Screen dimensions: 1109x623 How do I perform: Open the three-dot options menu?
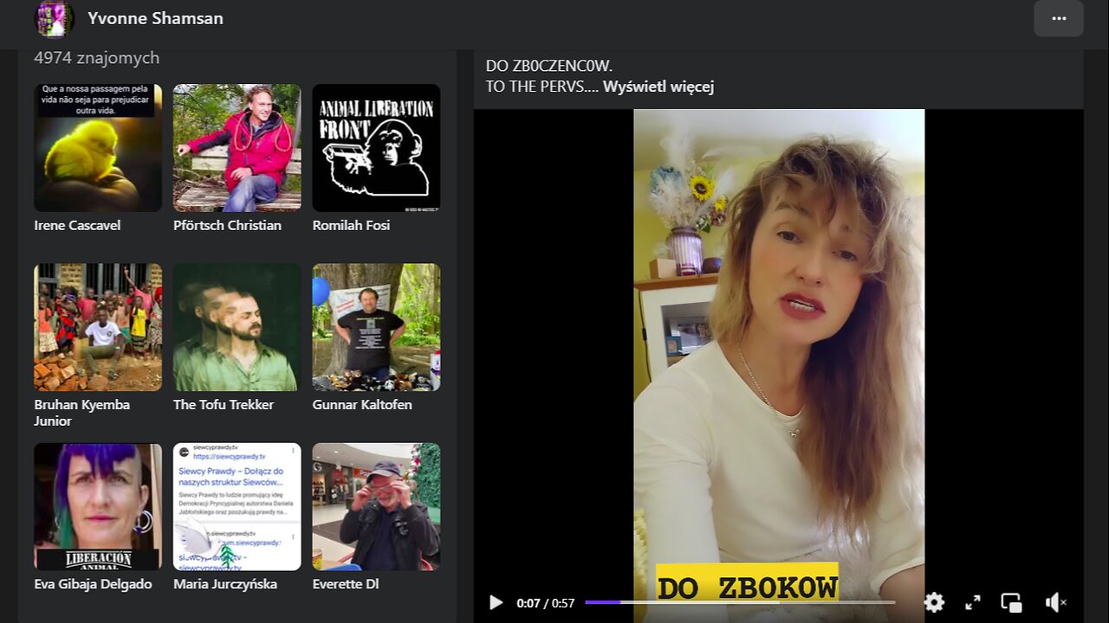click(x=1059, y=18)
